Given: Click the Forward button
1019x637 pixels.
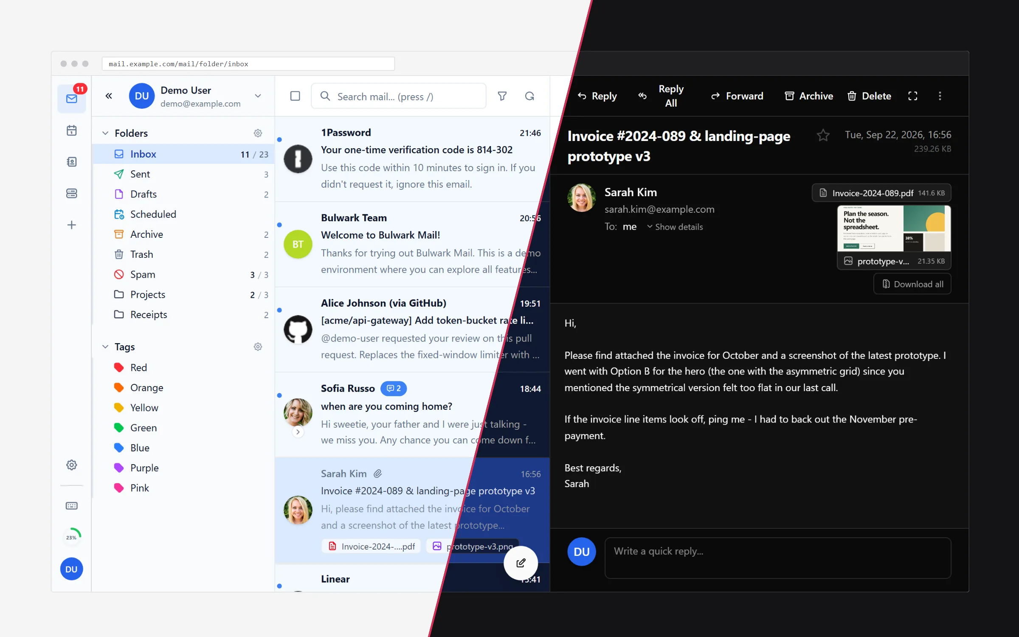Looking at the screenshot, I should tap(737, 96).
